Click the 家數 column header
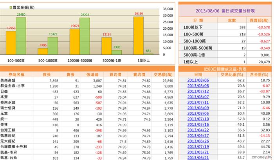Viewport: 274px width, 160px height. [x=232, y=20]
